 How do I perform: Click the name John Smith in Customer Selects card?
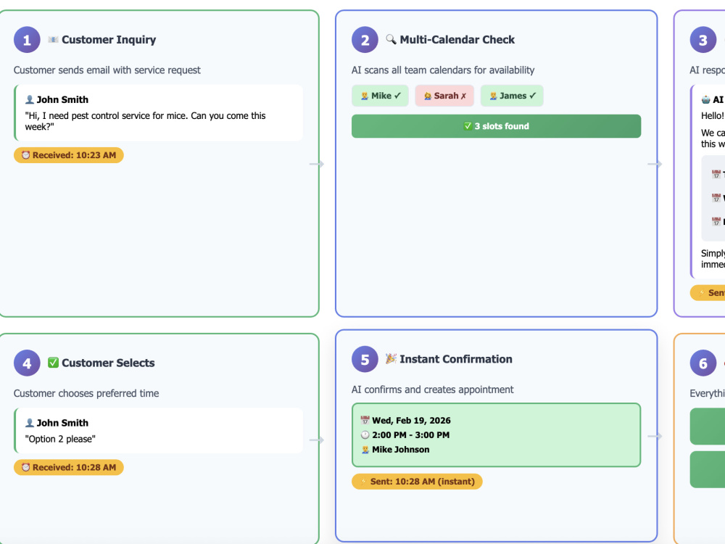click(62, 423)
